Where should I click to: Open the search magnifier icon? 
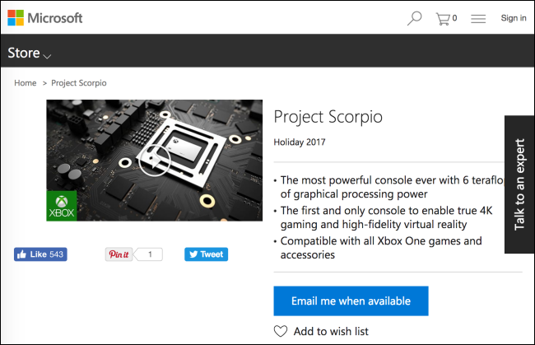tap(415, 17)
